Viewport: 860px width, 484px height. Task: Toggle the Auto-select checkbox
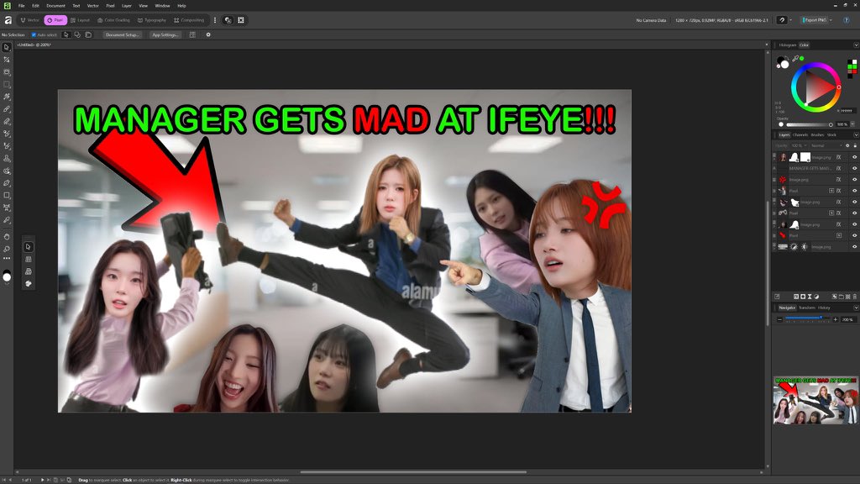(x=34, y=34)
